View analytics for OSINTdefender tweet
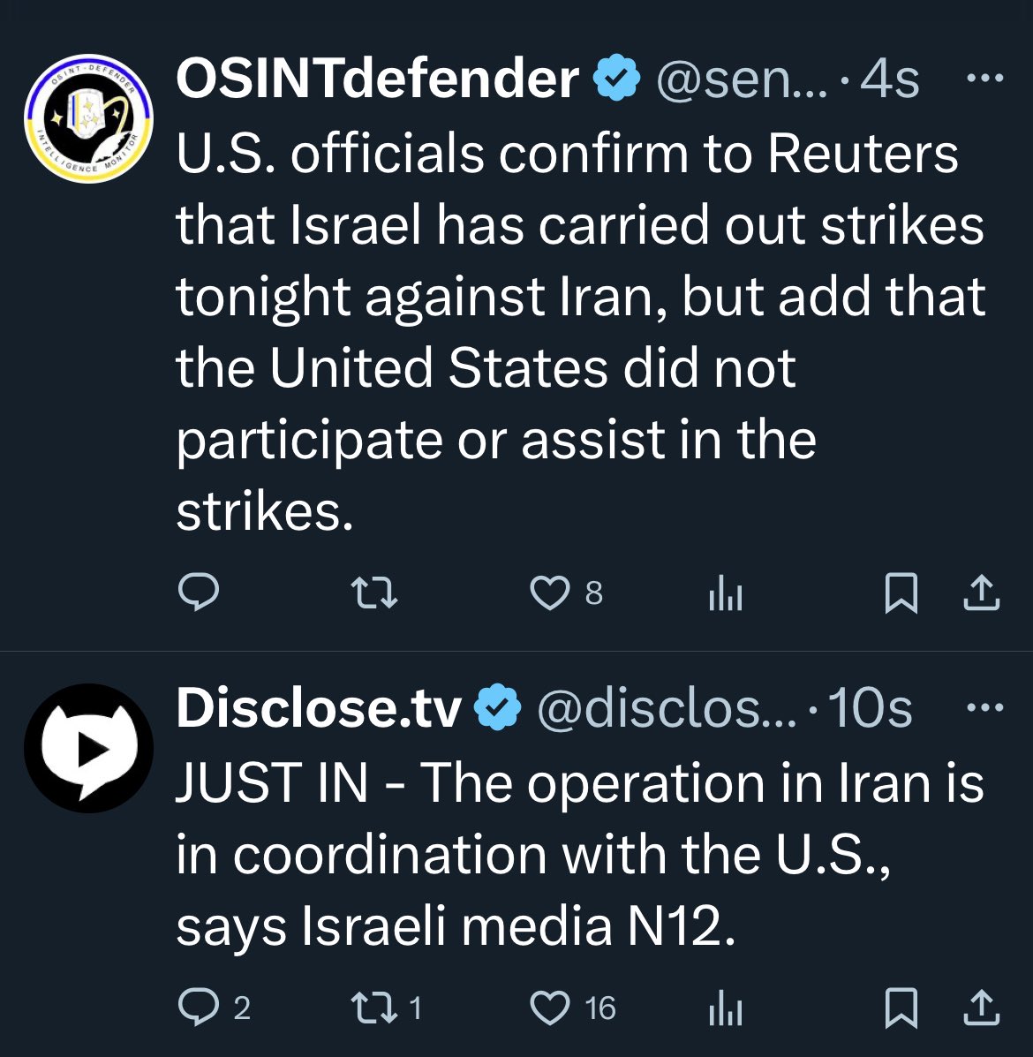This screenshot has width=1033, height=1057. [725, 593]
